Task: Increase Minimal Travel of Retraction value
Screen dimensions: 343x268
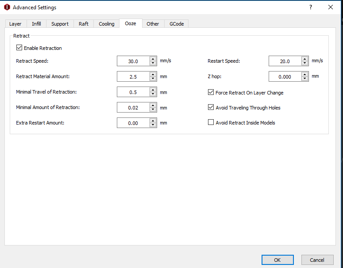Action: point(153,90)
